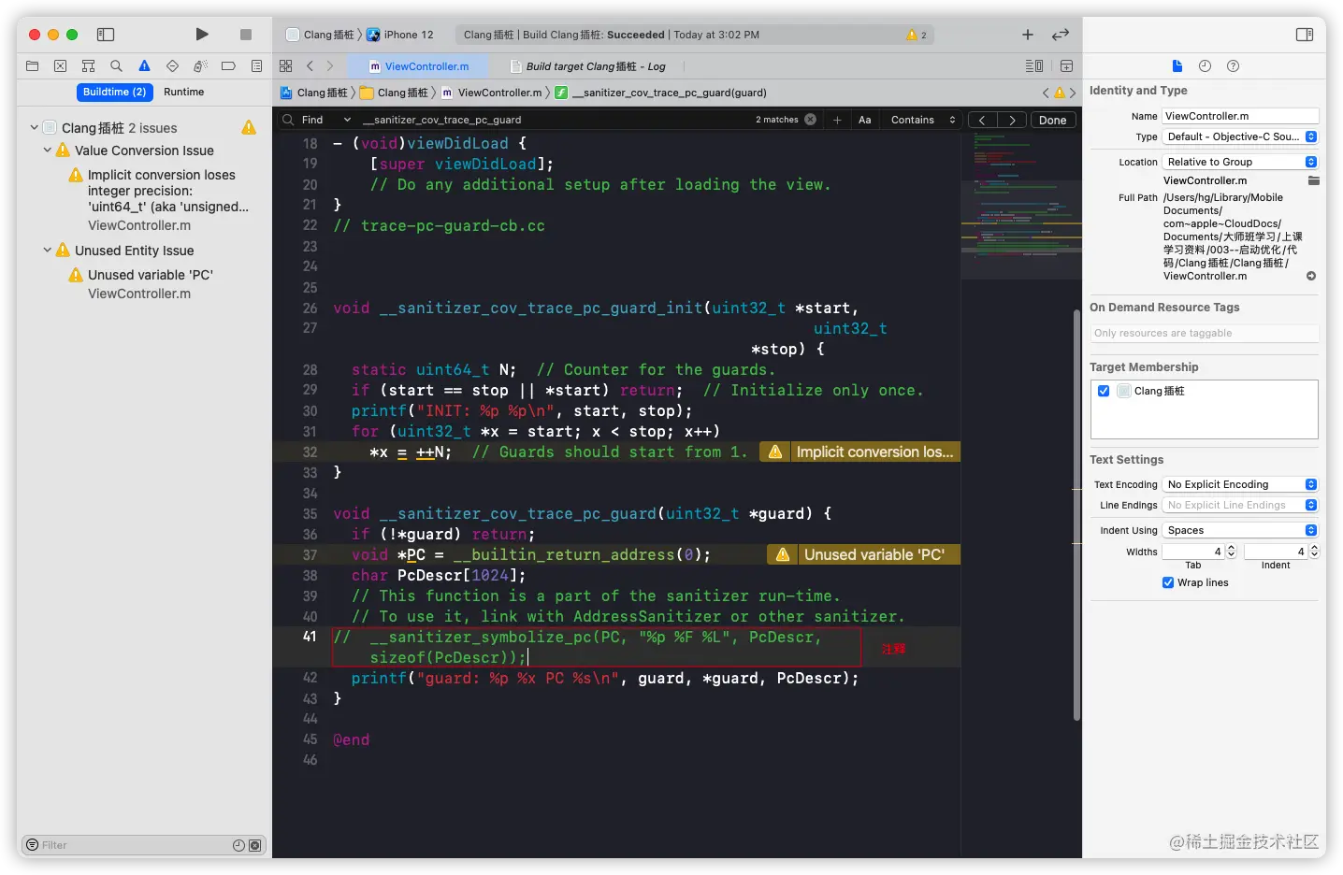Toggle the inspector sidebar panel
The height and width of the screenshot is (875, 1343).
point(1305,35)
